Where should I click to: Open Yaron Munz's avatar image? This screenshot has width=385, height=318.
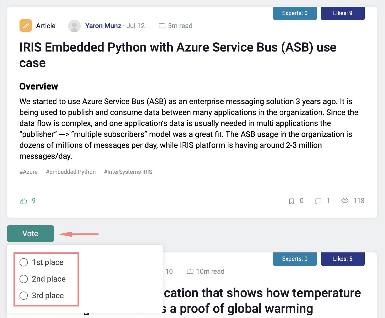(x=74, y=26)
